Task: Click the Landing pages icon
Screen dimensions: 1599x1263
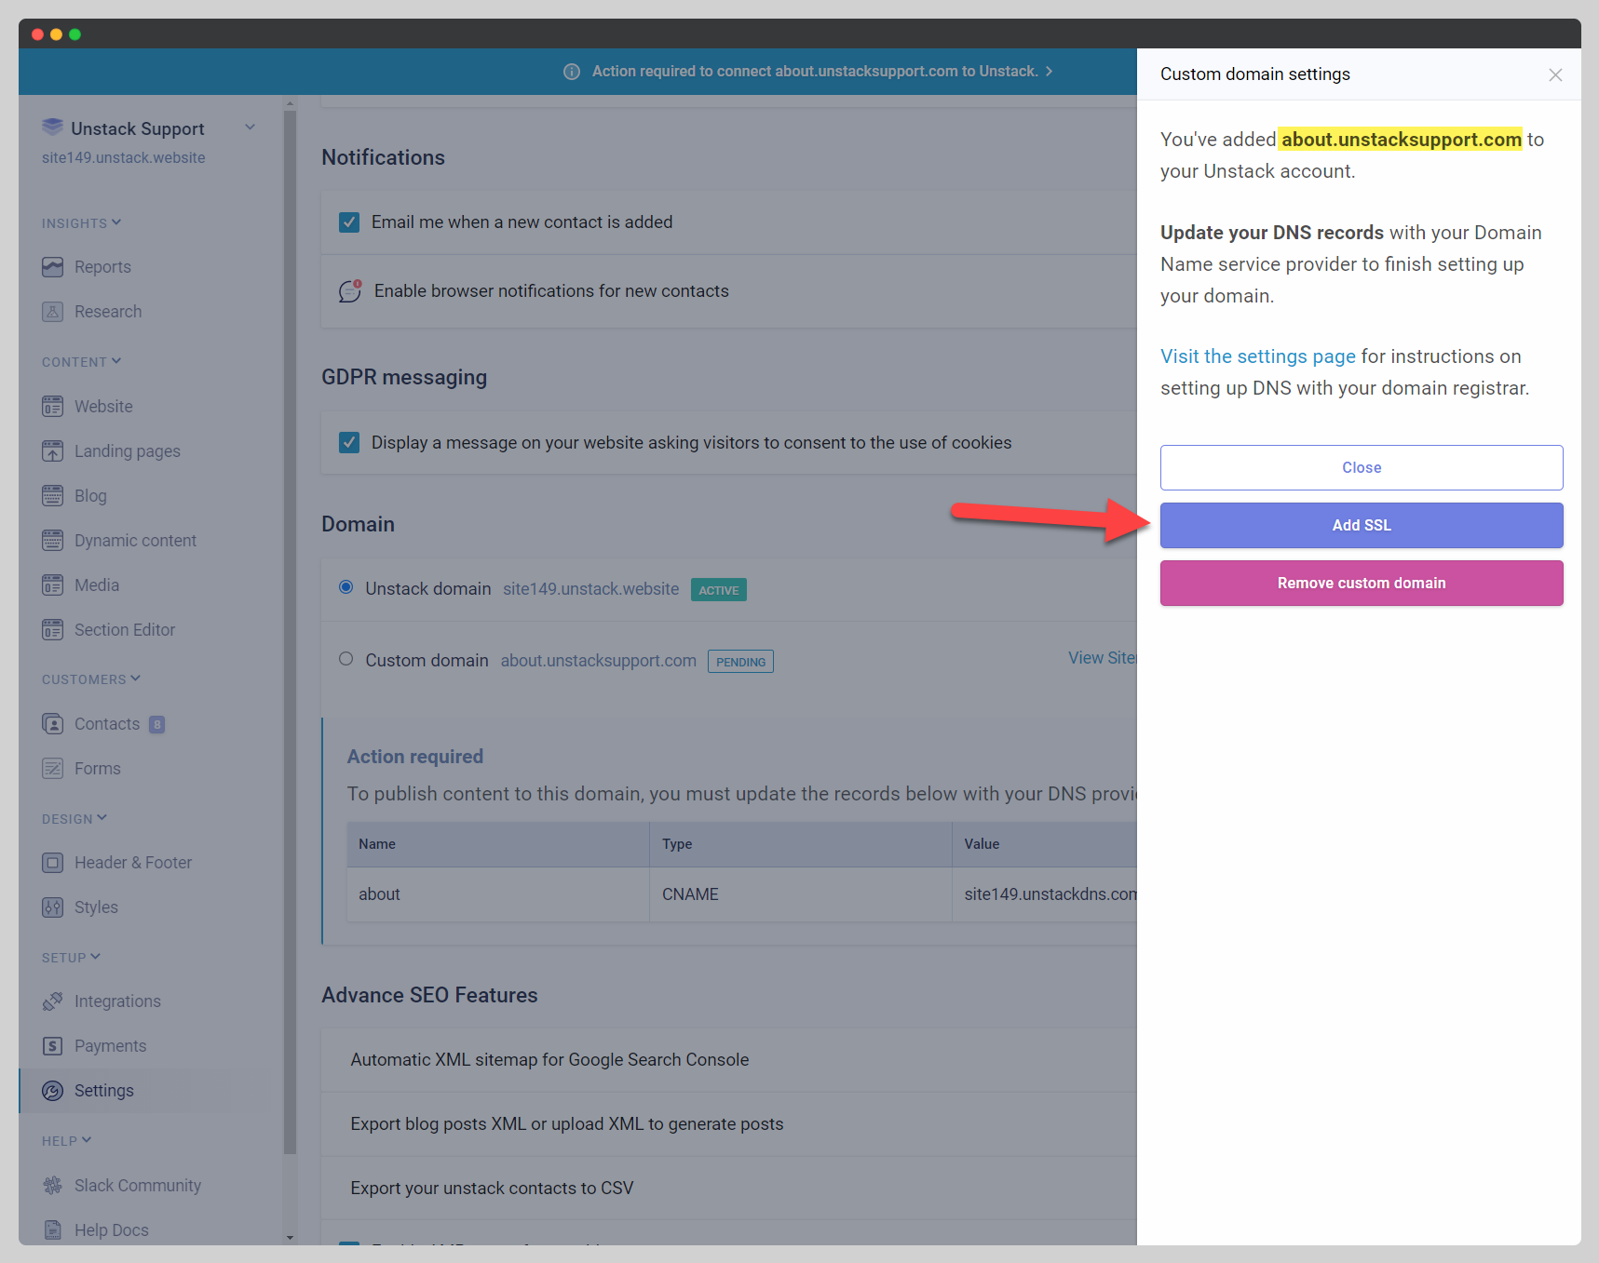Action: 53,451
